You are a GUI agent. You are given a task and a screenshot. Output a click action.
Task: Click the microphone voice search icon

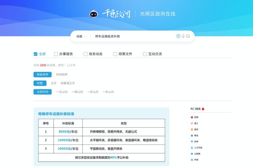click(183, 36)
